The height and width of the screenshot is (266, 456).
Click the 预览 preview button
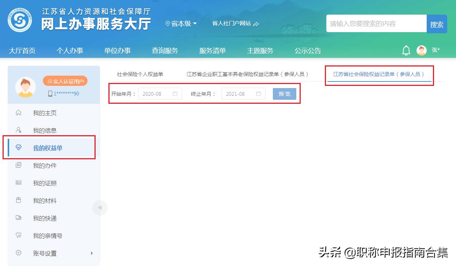pyautogui.click(x=284, y=94)
